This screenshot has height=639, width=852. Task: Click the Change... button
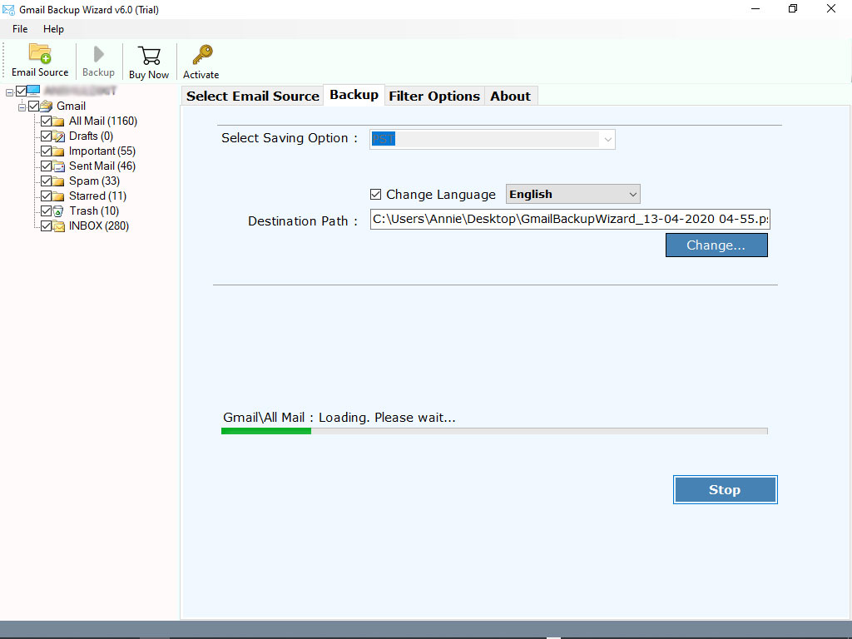(x=716, y=245)
